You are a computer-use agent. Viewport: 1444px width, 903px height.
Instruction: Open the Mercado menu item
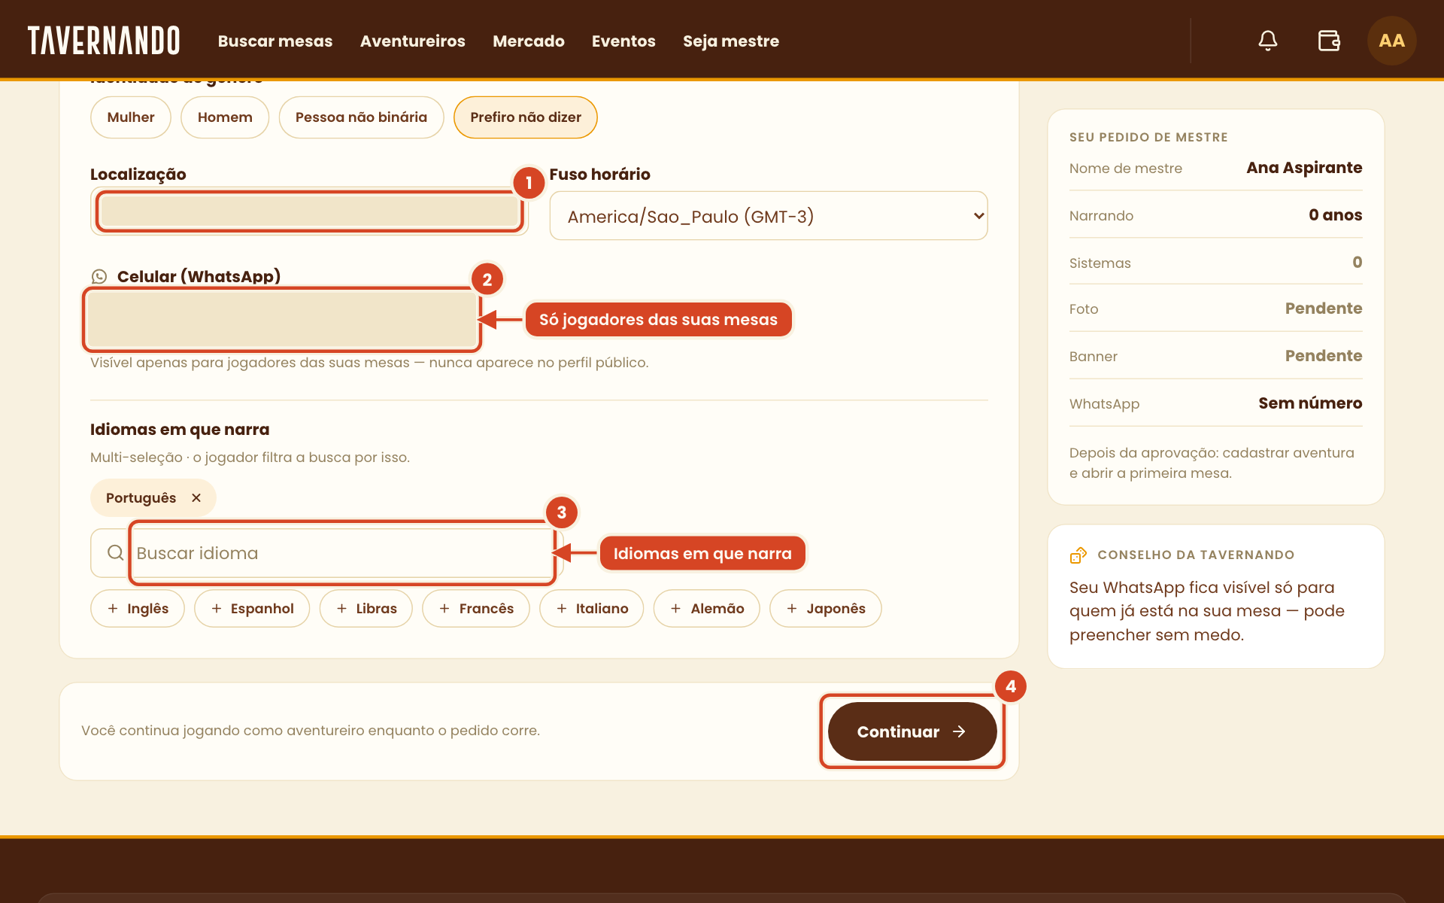(529, 41)
